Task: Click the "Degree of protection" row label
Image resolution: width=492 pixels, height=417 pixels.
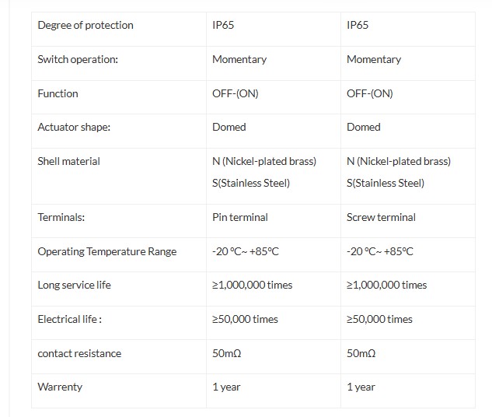Action: click(x=85, y=25)
